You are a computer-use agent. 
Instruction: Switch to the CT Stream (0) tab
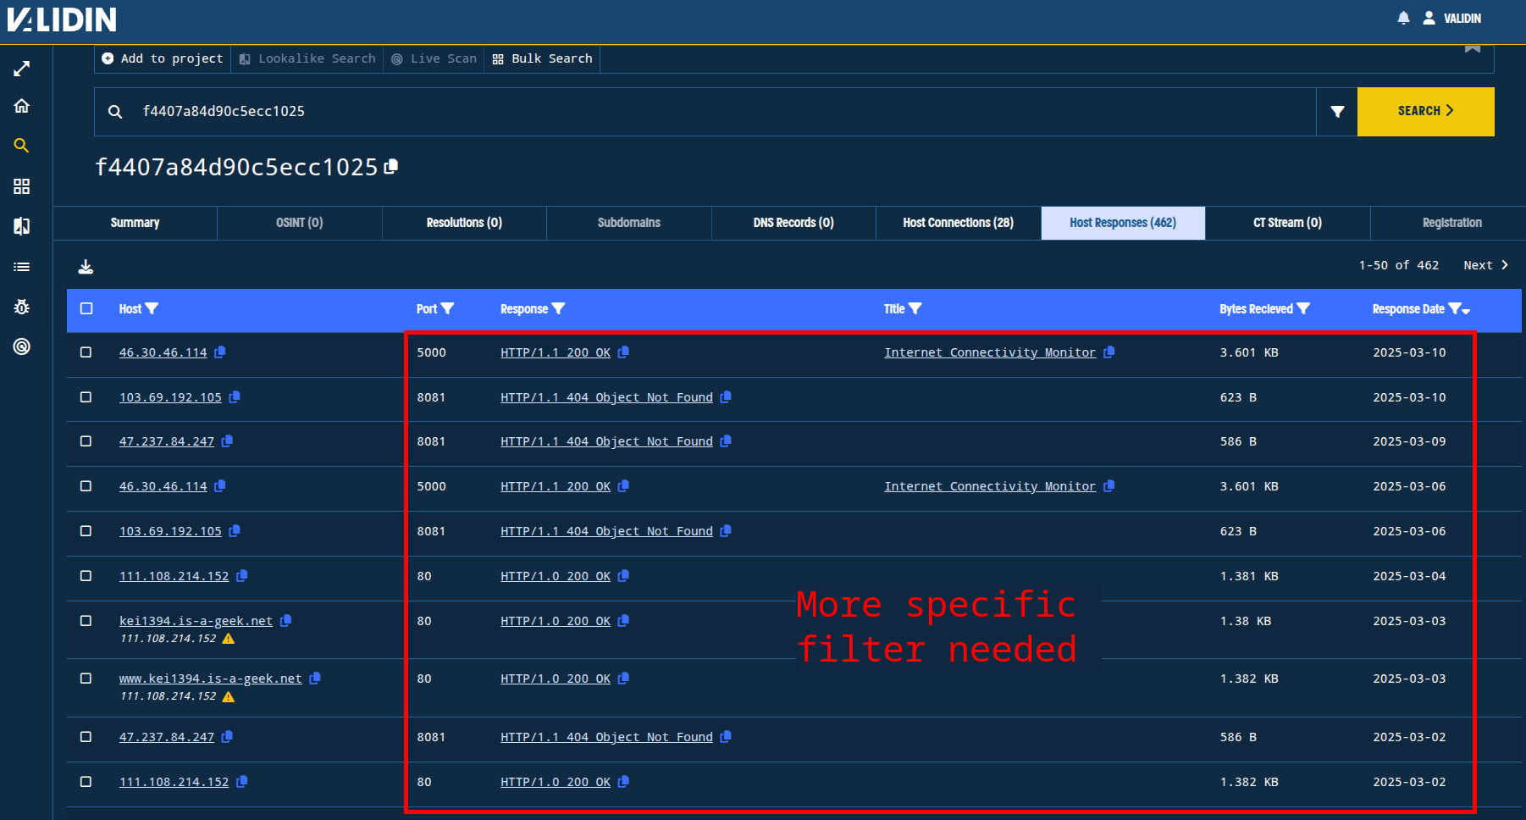1287,223
